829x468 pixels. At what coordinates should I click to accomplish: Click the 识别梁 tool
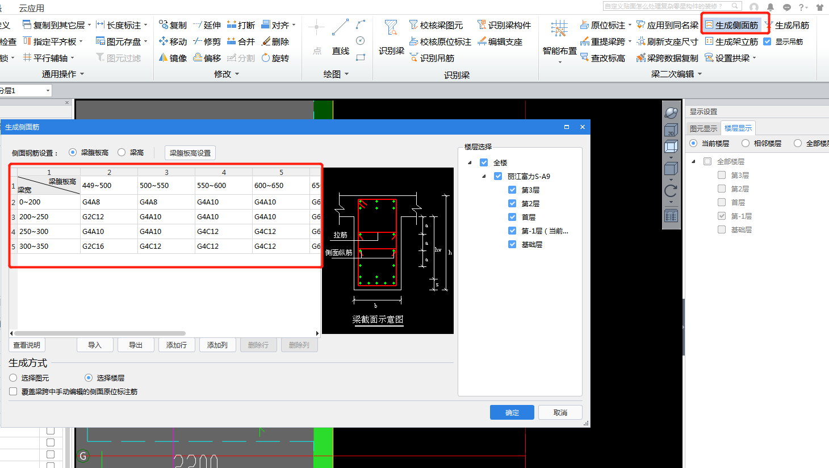[391, 37]
